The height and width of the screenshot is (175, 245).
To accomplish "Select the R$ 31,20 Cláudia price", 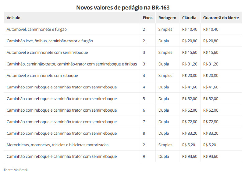I will coord(190,64).
